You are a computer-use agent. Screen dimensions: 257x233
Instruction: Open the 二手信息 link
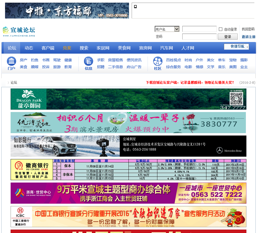click(116, 67)
